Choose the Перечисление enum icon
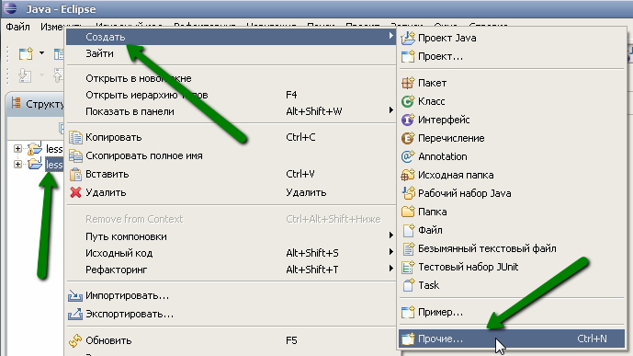The width and height of the screenshot is (633, 356). pos(408,138)
